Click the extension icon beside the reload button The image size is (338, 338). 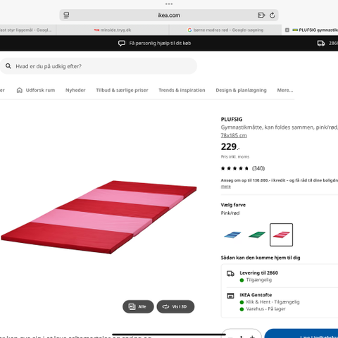pos(261,15)
